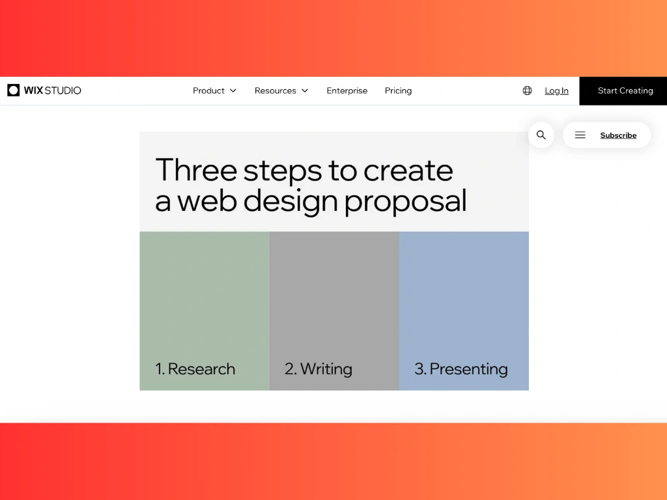Go to the Pricing page
Image resolution: width=667 pixels, height=500 pixels.
pyautogui.click(x=398, y=90)
